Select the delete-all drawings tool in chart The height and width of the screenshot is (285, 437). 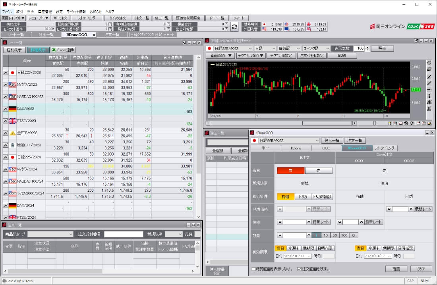tap(429, 63)
